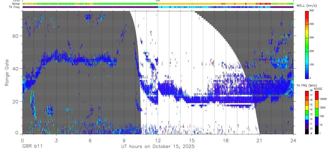The width and height of the screenshot is (330, 152).
Task: Click the 16 tick in TX FRQ legend
Action: tap(311, 100)
